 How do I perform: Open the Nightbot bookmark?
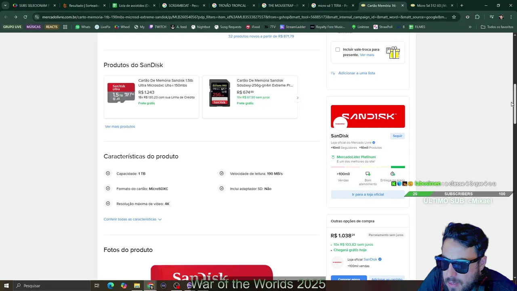pyautogui.click(x=201, y=27)
